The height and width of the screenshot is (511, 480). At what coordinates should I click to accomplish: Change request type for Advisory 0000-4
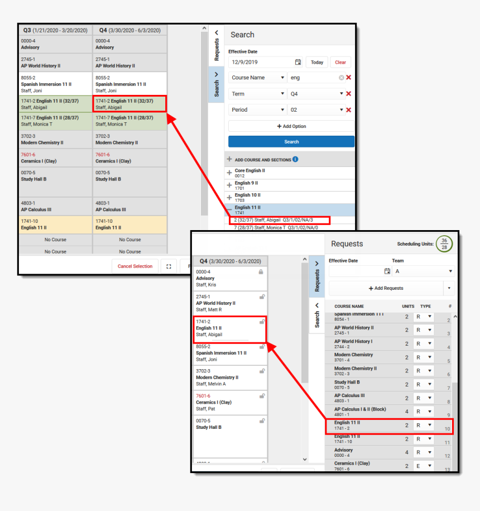[423, 452]
